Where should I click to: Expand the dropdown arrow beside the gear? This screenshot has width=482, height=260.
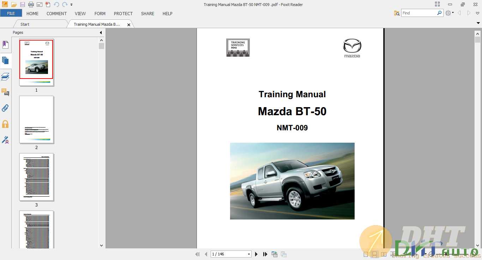(x=453, y=13)
